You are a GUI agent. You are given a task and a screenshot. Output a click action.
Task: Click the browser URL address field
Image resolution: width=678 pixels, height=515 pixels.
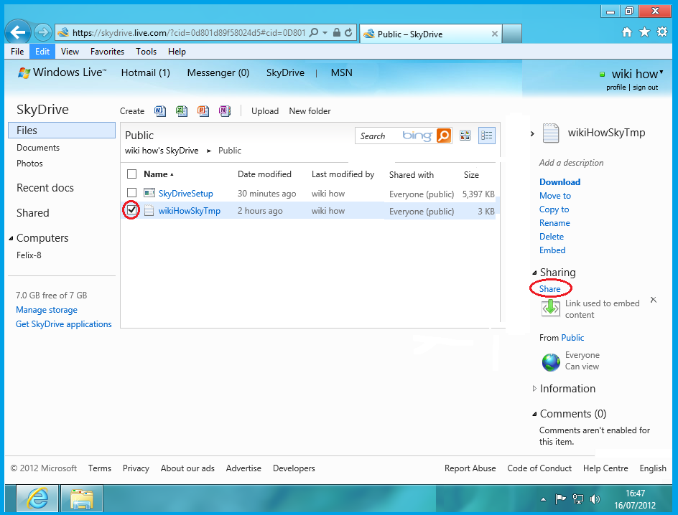(189, 33)
